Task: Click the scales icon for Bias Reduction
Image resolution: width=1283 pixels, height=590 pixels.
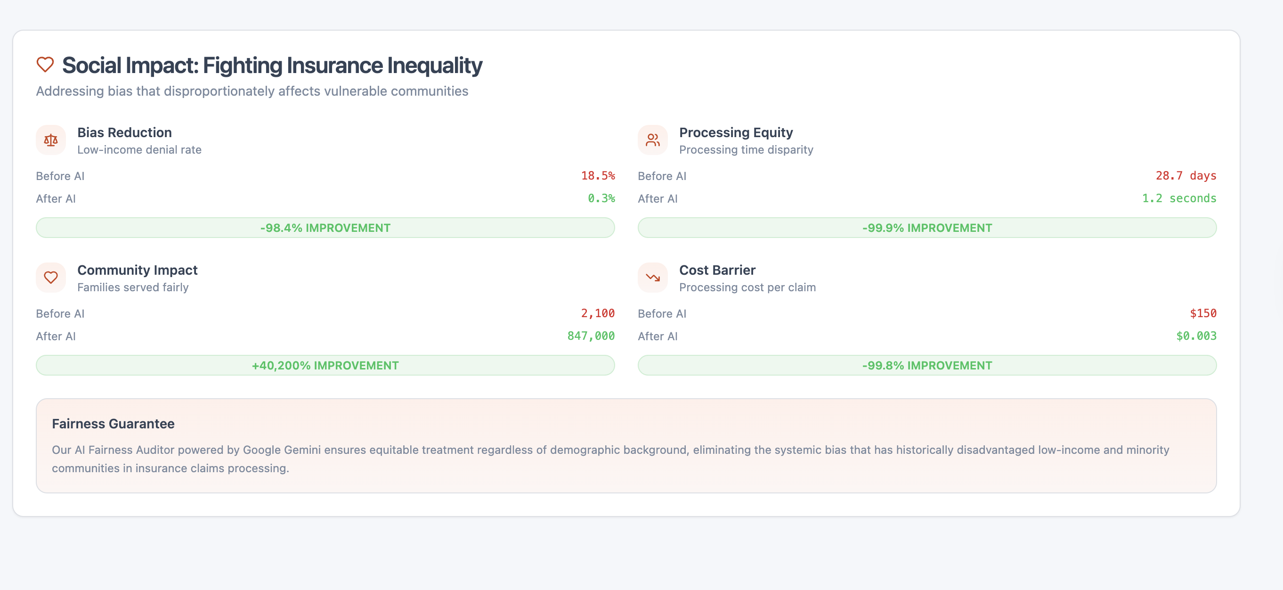Action: (x=51, y=140)
